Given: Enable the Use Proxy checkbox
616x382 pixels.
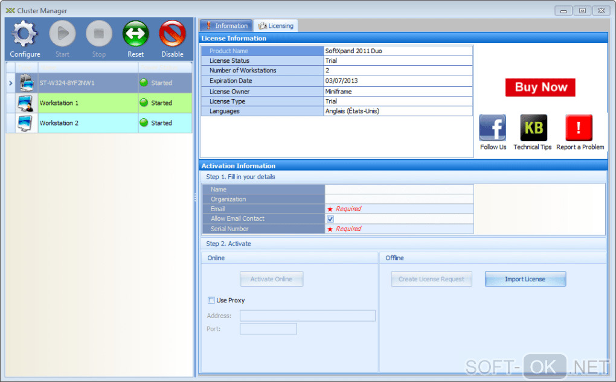Looking at the screenshot, I should tap(211, 301).
